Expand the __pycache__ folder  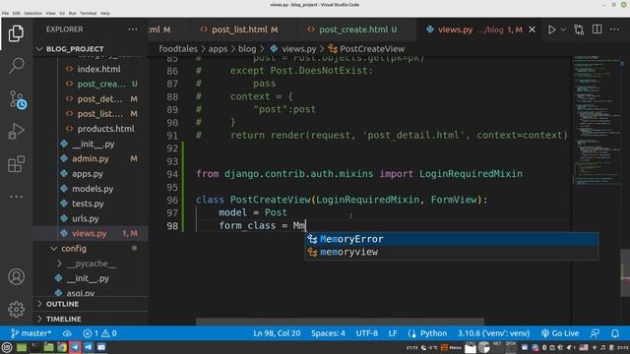(91, 264)
